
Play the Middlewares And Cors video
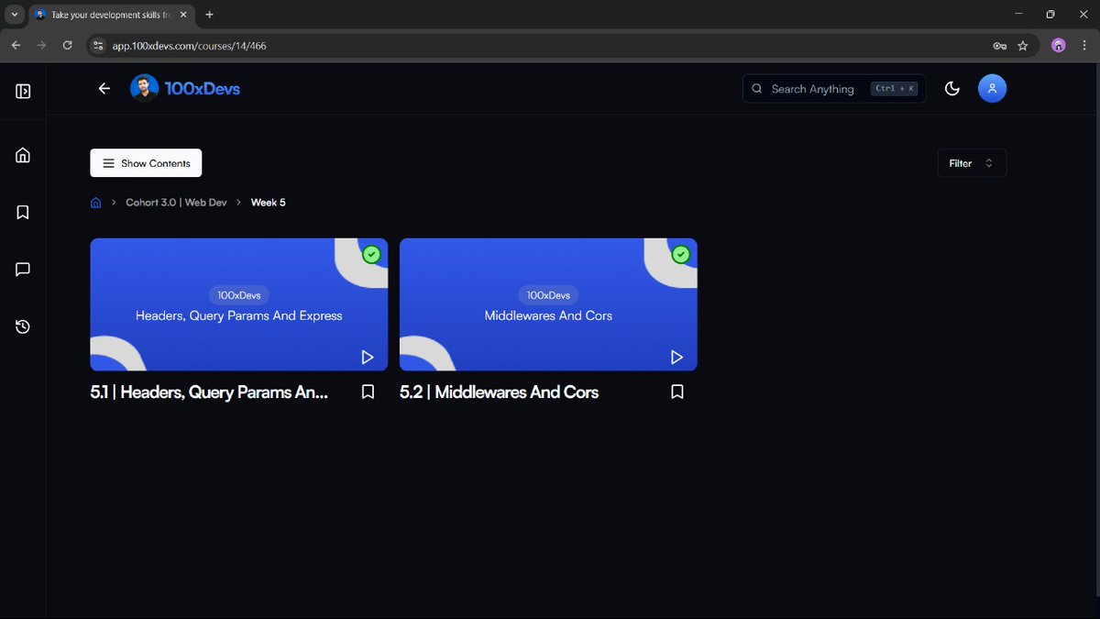676,357
